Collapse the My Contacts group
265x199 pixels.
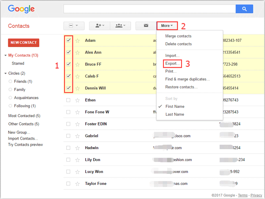[x=5, y=55]
